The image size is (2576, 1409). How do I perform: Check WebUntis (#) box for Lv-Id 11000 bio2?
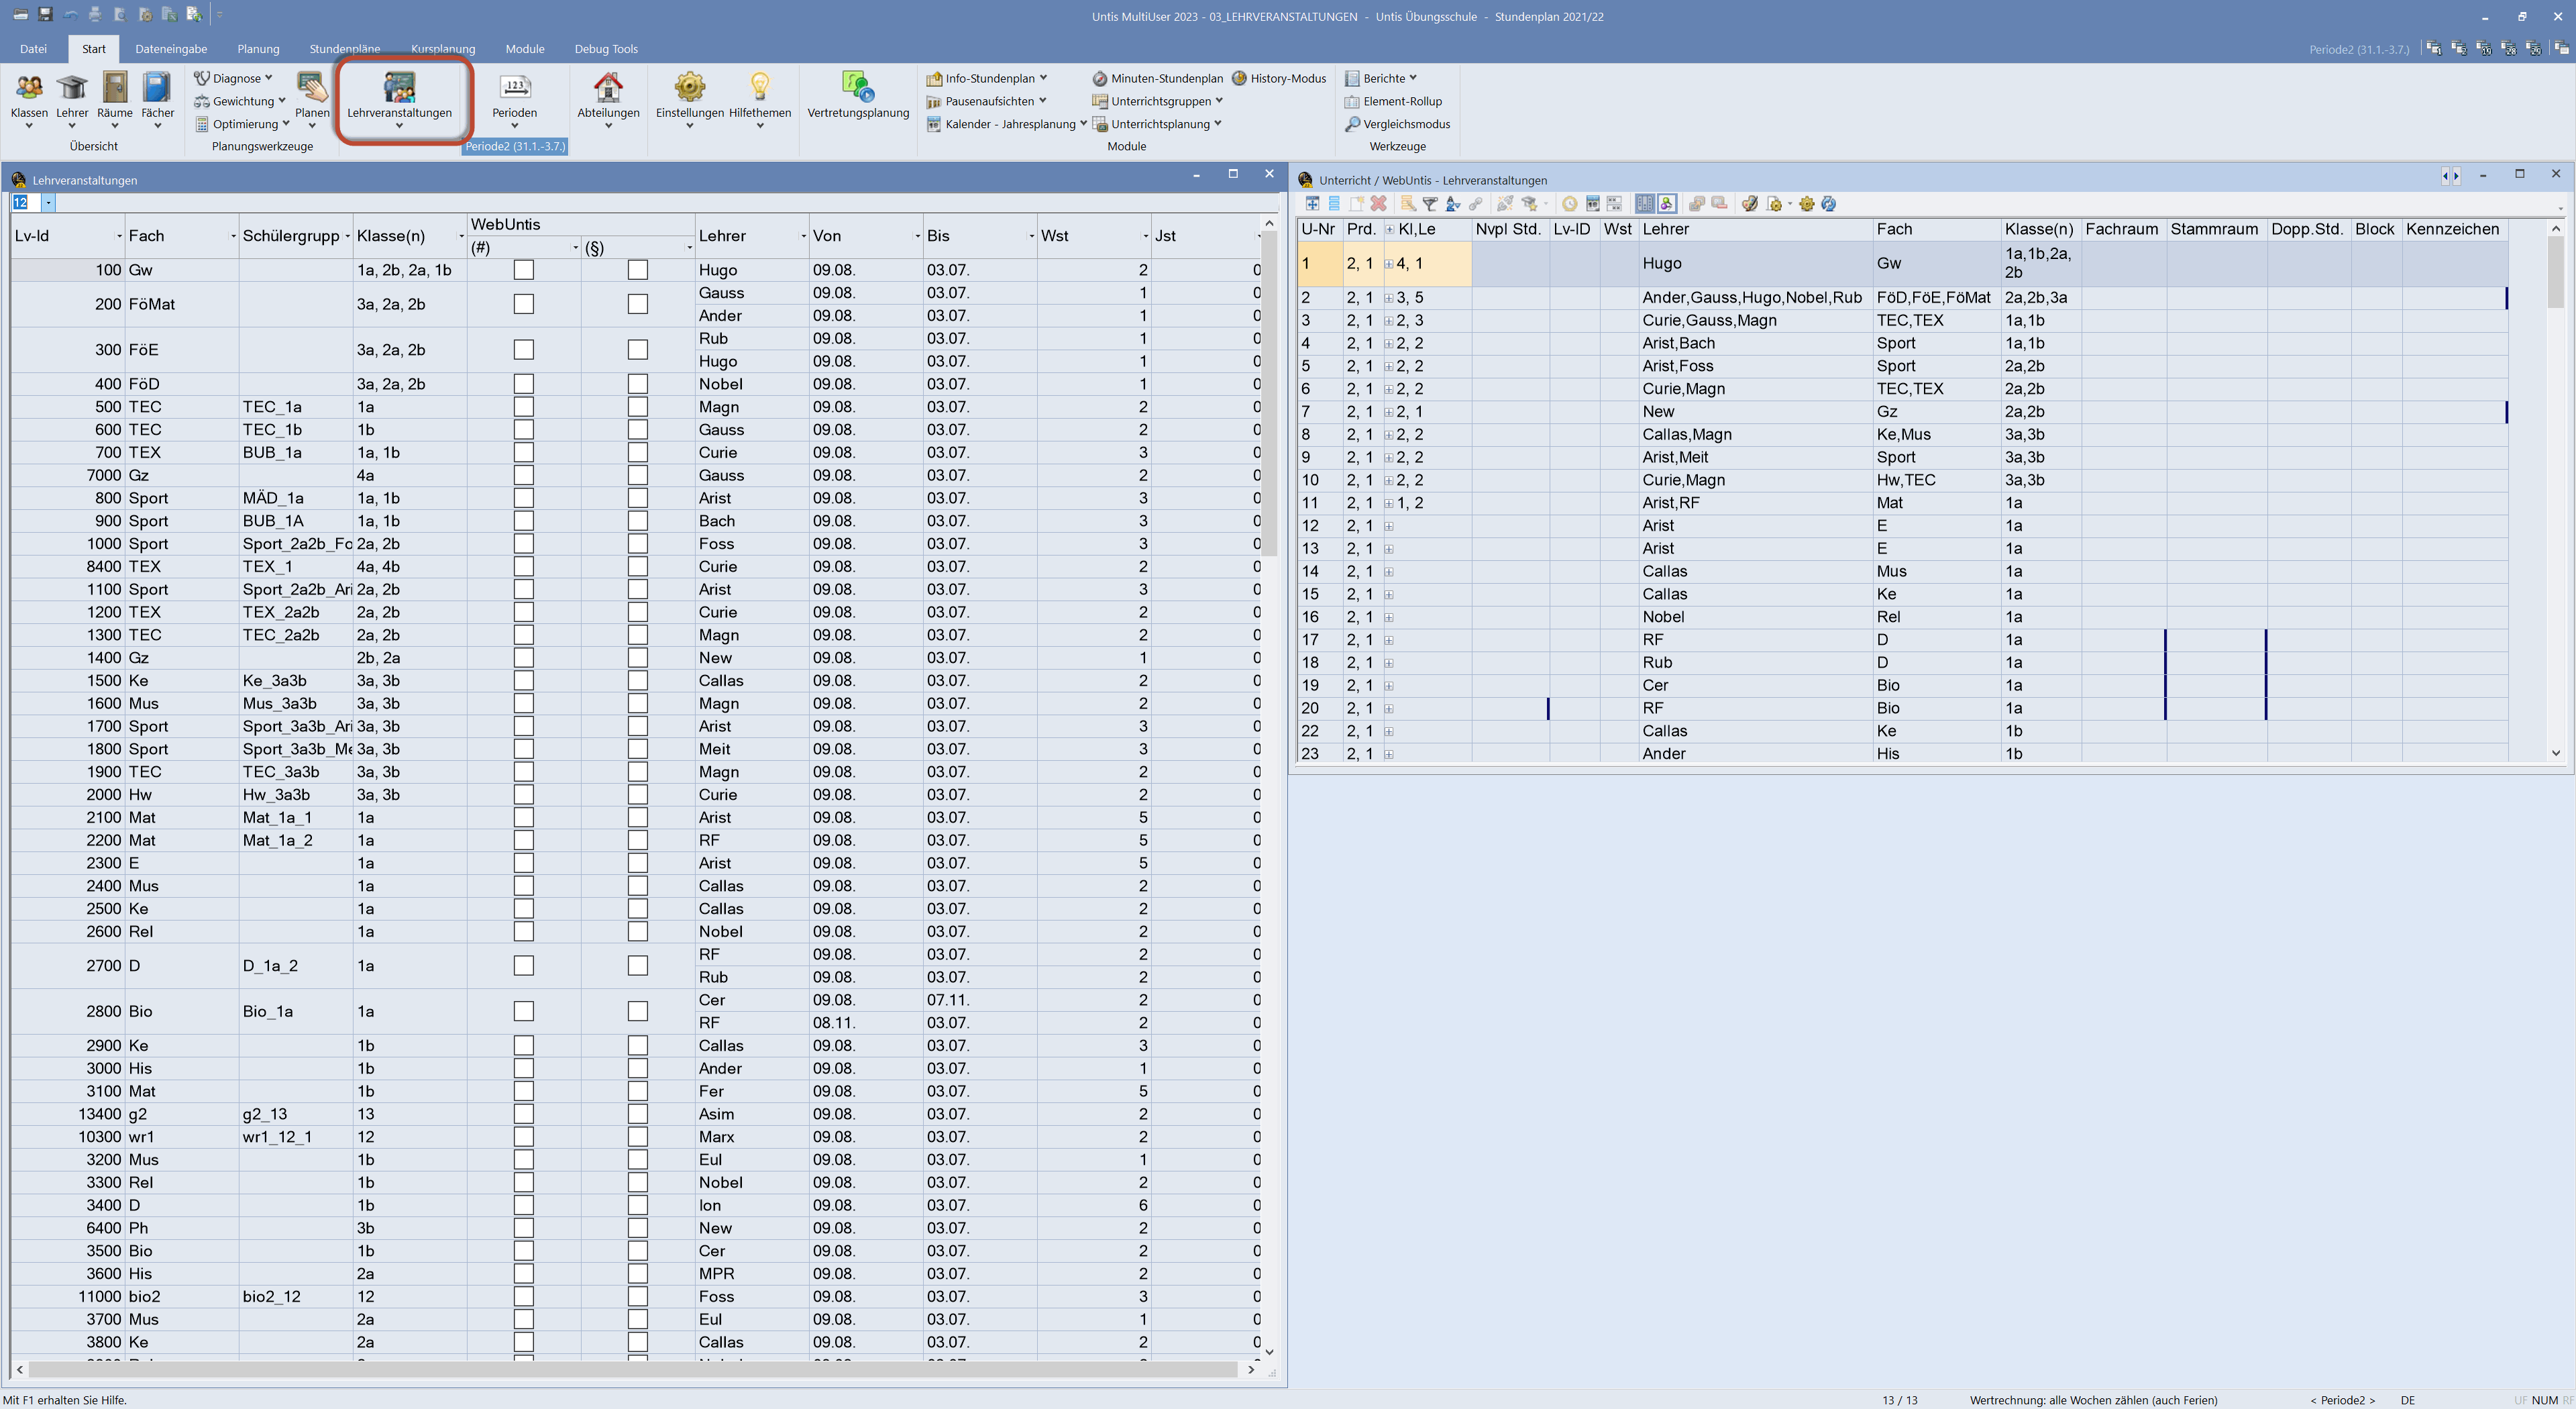click(x=523, y=1297)
